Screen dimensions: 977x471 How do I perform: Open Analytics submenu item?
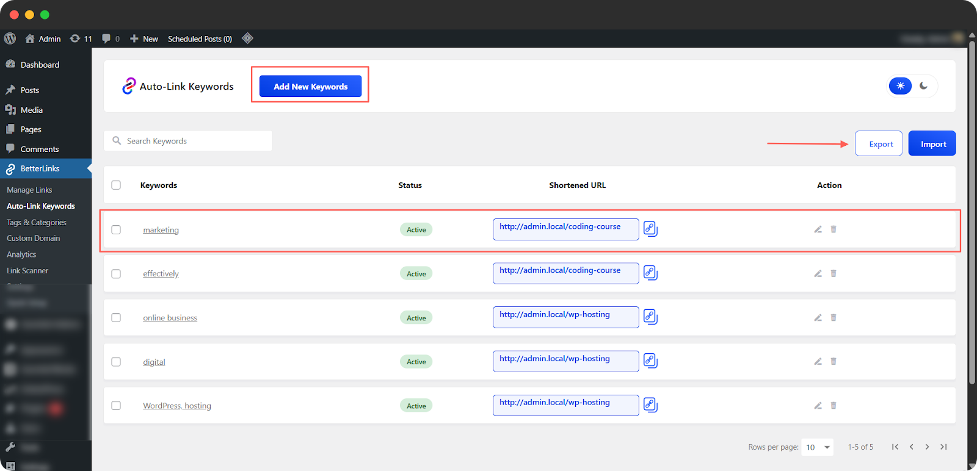click(x=21, y=254)
